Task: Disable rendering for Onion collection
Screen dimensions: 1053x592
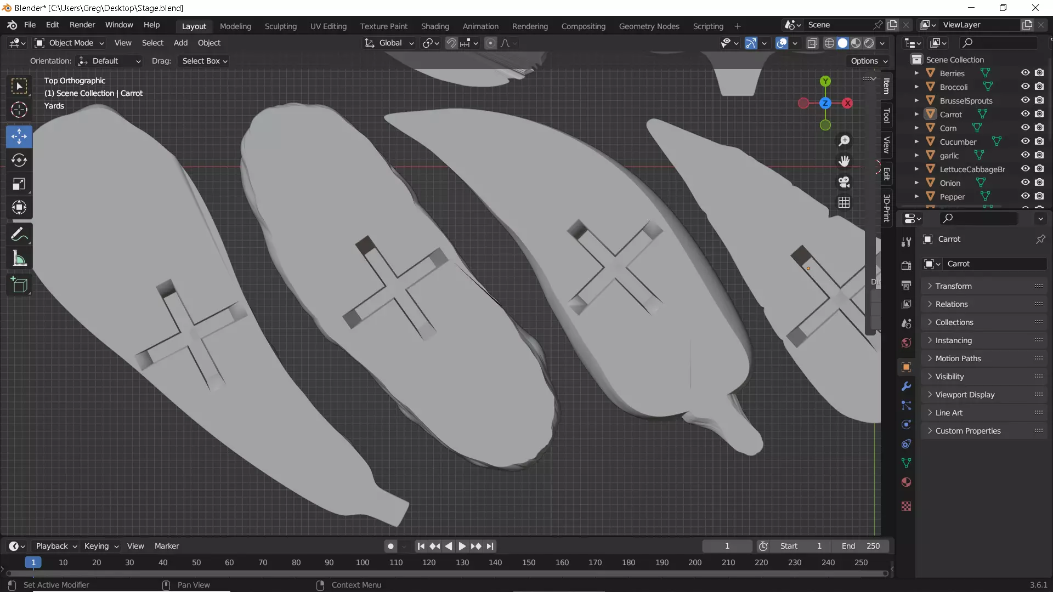Action: coord(1039,183)
